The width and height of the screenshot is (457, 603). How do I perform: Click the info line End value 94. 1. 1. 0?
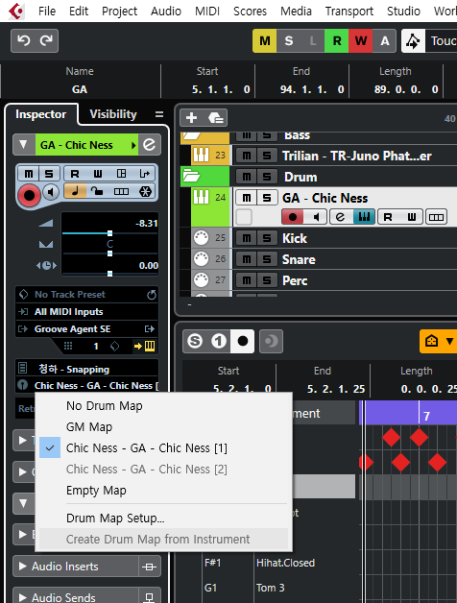(x=312, y=89)
